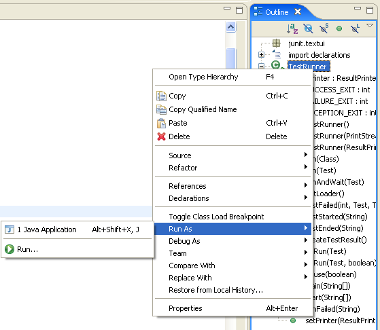Click the red Delete X icon
The height and width of the screenshot is (330, 380).
point(161,136)
